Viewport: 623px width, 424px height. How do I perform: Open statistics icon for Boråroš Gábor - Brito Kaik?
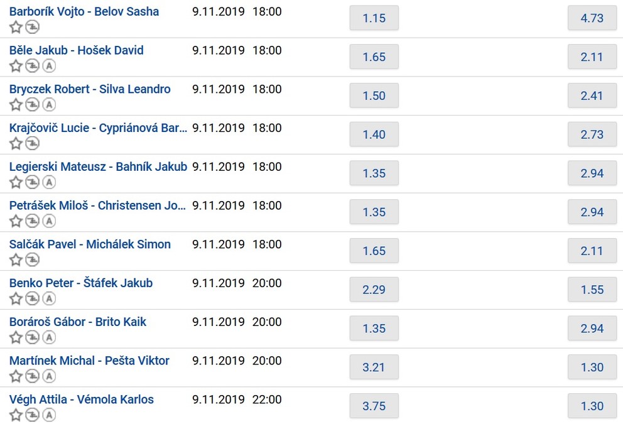(32, 337)
